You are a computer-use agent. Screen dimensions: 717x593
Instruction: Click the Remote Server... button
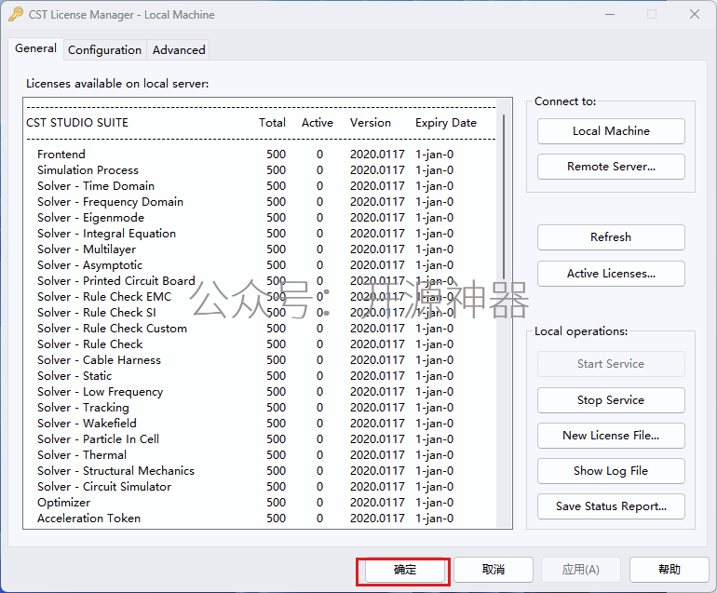click(x=611, y=167)
